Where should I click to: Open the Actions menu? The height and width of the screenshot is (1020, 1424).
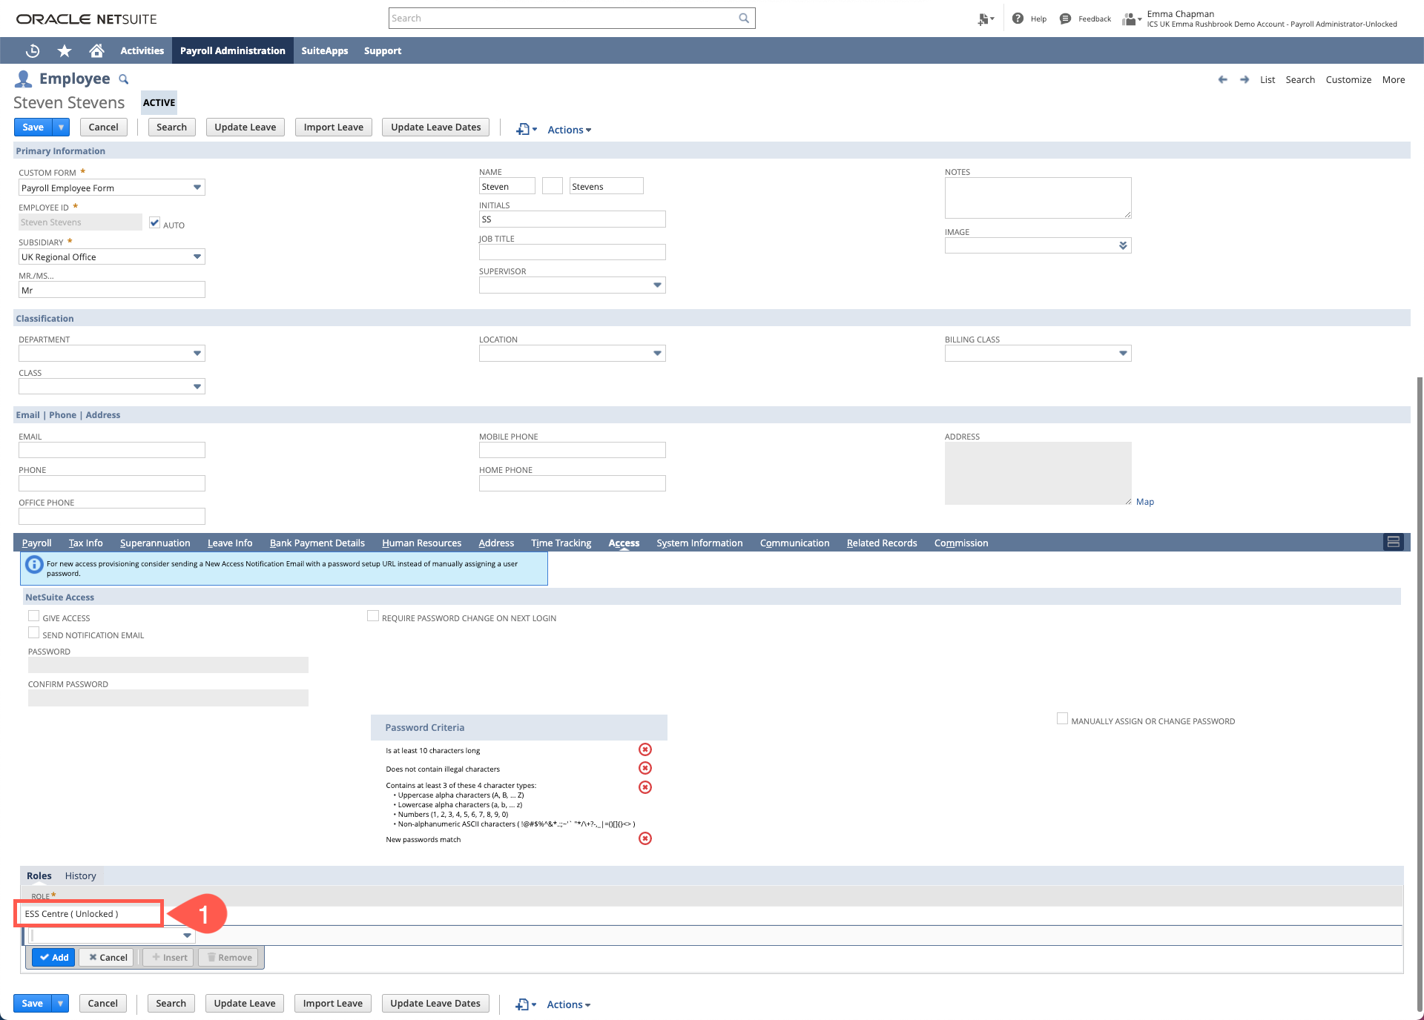pyautogui.click(x=568, y=129)
